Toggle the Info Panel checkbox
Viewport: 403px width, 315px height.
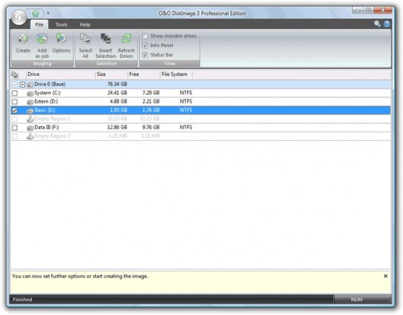pos(145,46)
